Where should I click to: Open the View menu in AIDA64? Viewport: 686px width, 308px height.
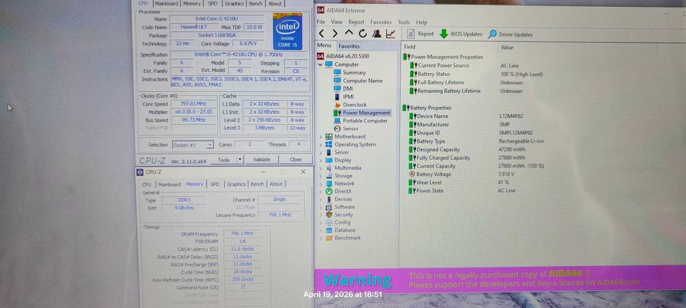click(336, 22)
